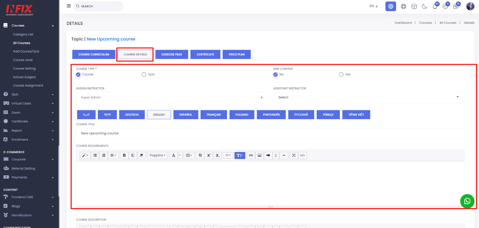Click Dashboard breadcrumb link
Viewport: 479px width, 228px height.
[x=403, y=23]
